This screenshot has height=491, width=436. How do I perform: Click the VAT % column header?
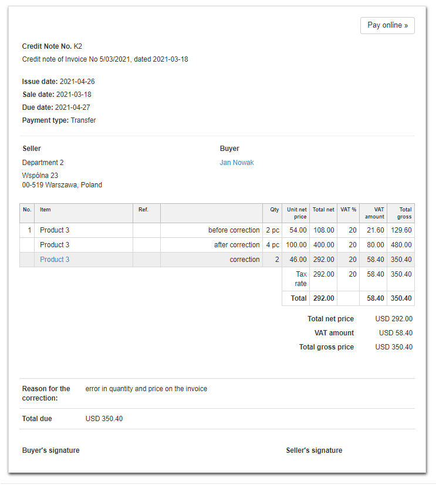pyautogui.click(x=349, y=210)
